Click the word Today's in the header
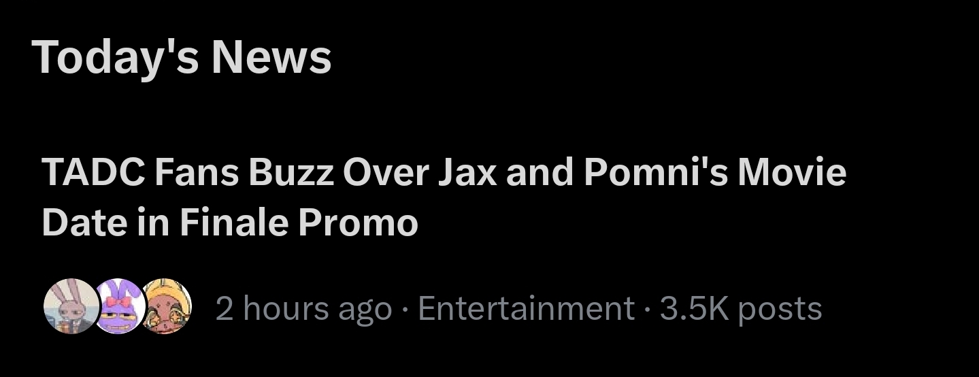The height and width of the screenshot is (377, 979). coord(115,57)
